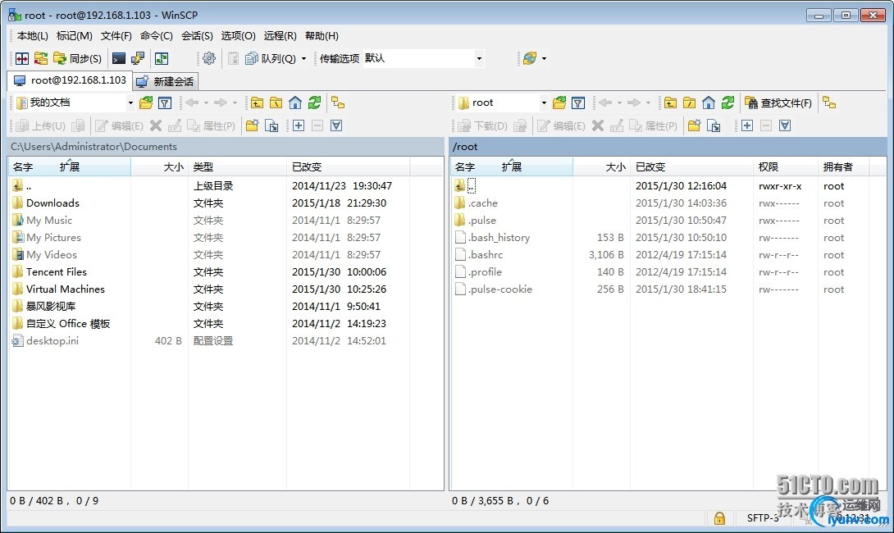The height and width of the screenshot is (533, 894).
Task: Click the add-shortcut icon in the local panel
Action: point(271,125)
